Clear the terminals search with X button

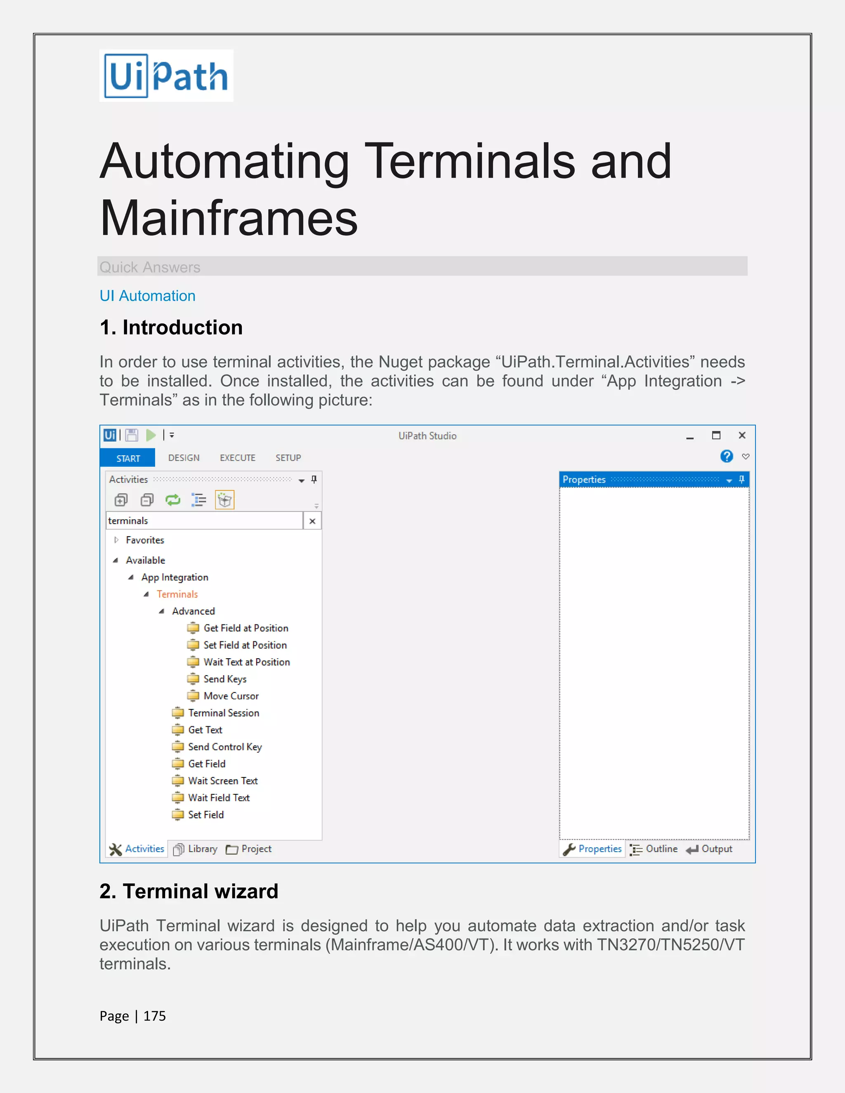point(312,521)
